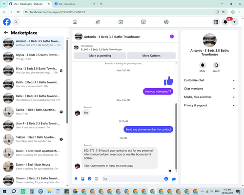Screen dimensions: 244x195
Task: Click the message input field
Action: click(133, 179)
